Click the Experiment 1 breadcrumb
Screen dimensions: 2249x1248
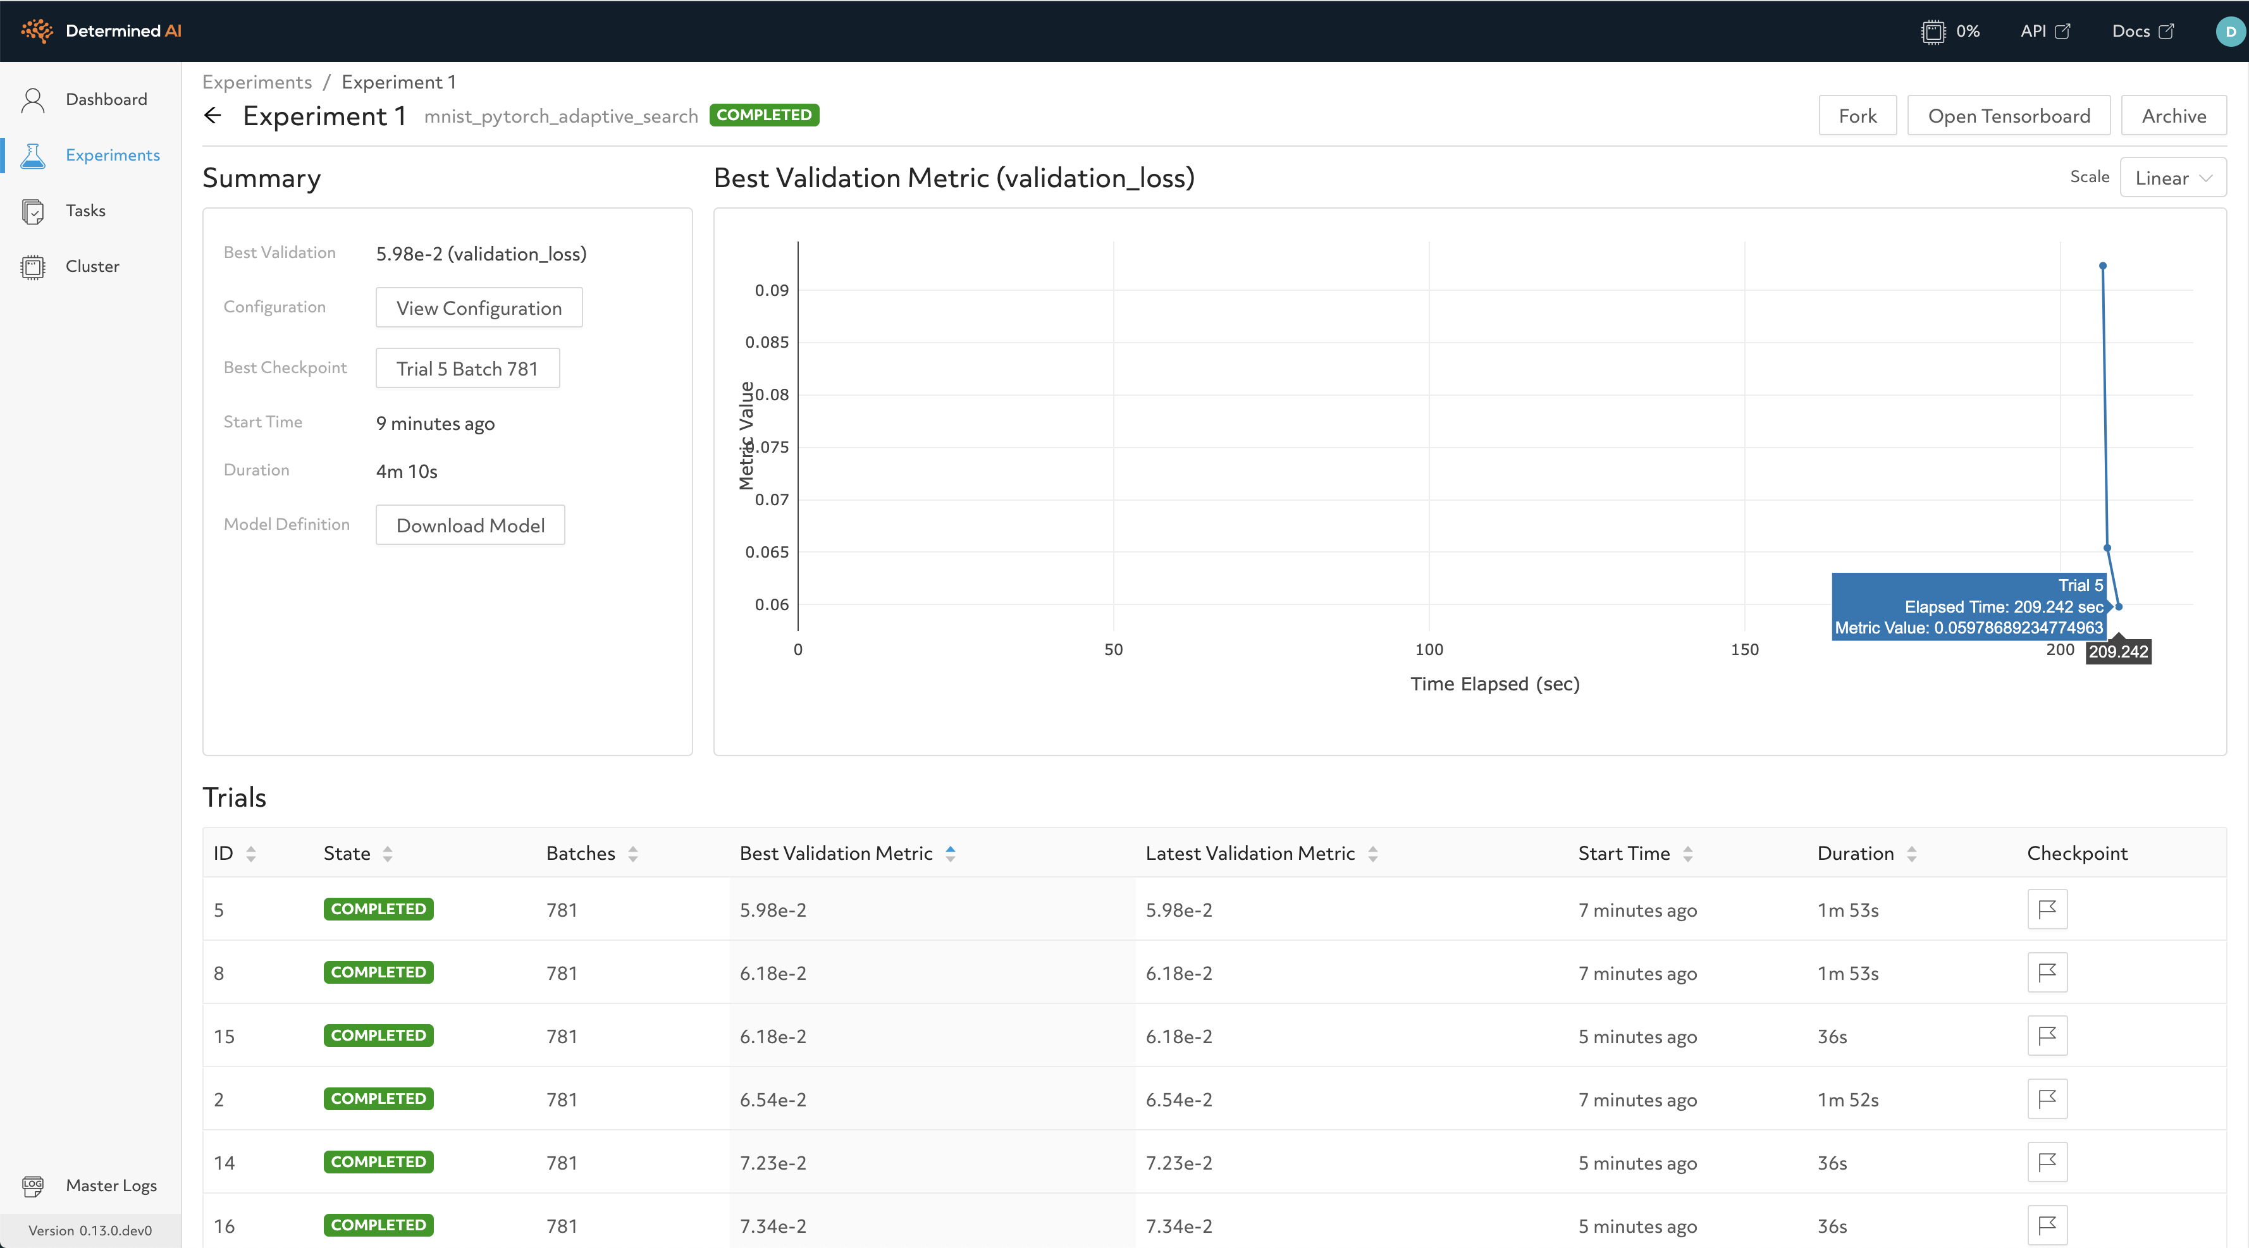pyautogui.click(x=398, y=82)
